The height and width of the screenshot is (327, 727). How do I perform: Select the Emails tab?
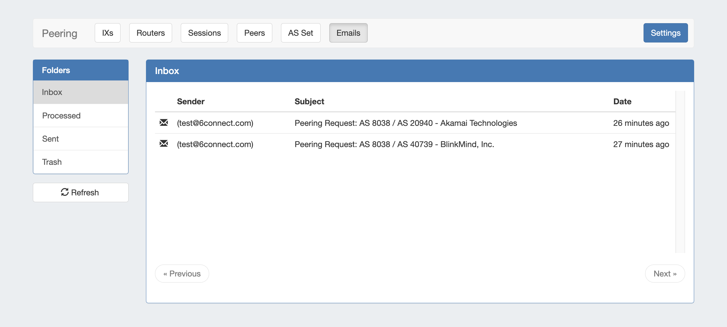coord(348,33)
